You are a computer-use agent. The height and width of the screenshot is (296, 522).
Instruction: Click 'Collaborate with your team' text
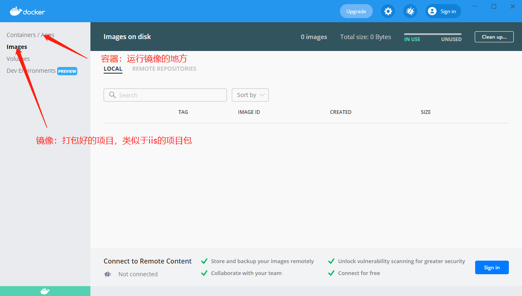tap(246, 273)
